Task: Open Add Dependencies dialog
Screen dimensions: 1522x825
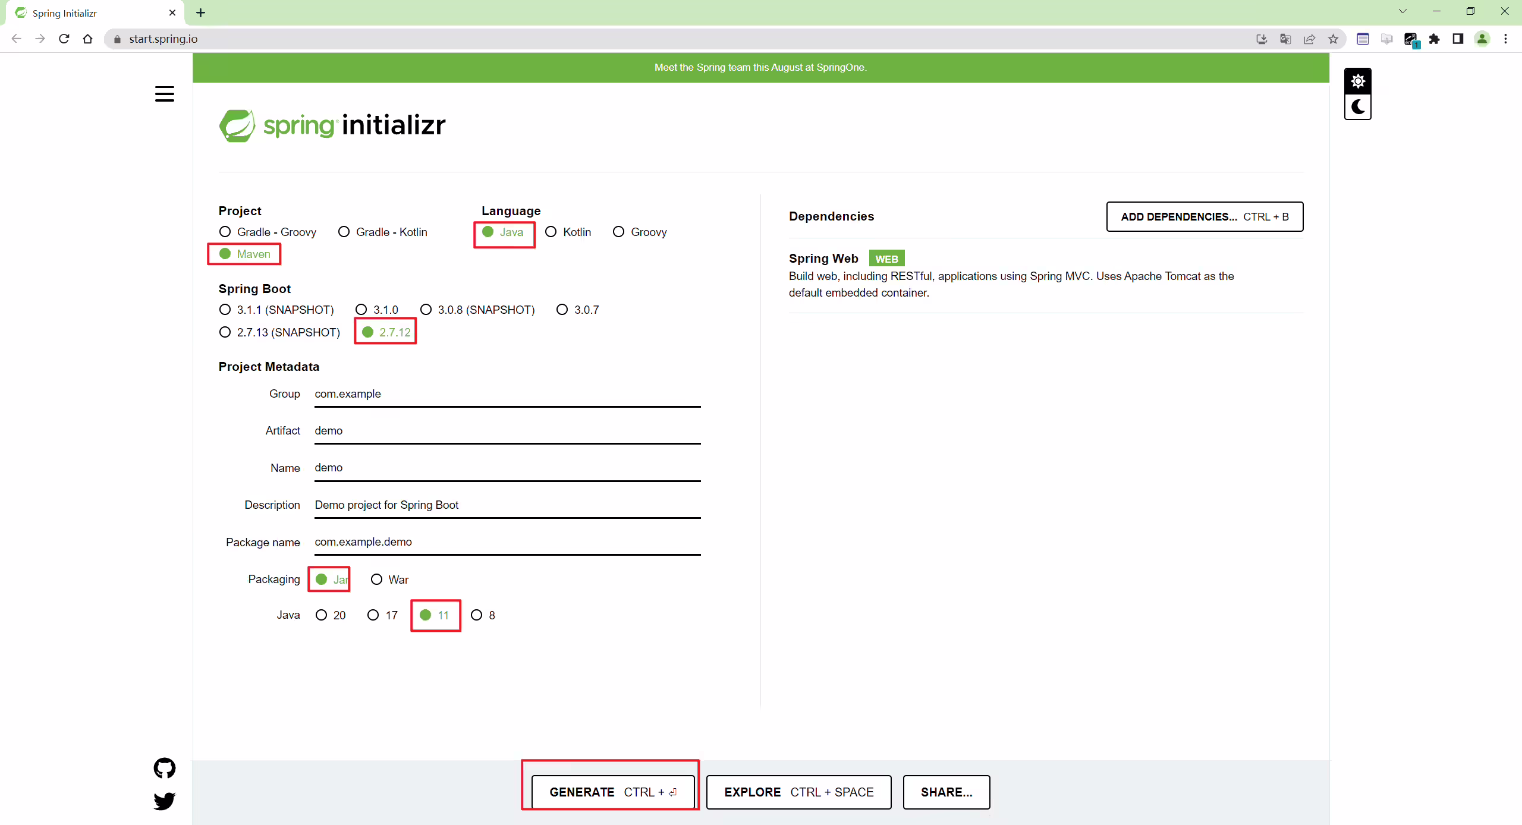Action: (1205, 217)
